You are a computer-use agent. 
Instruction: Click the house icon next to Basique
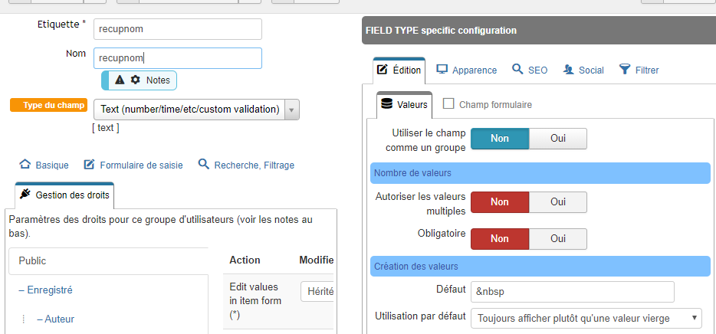pos(25,164)
